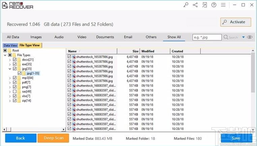Switch to the Email filter
Image resolution: width=257 pixels, height=146 pixels.
click(128, 37)
